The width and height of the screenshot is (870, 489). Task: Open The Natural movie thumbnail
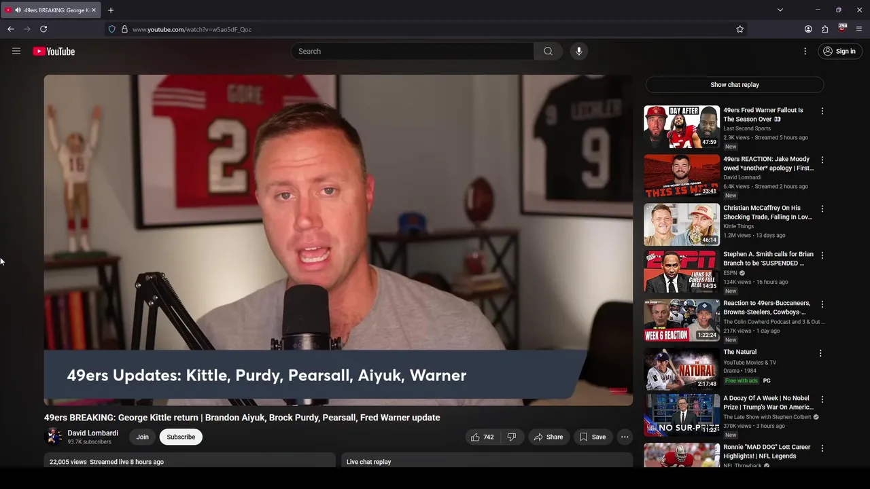pos(682,369)
